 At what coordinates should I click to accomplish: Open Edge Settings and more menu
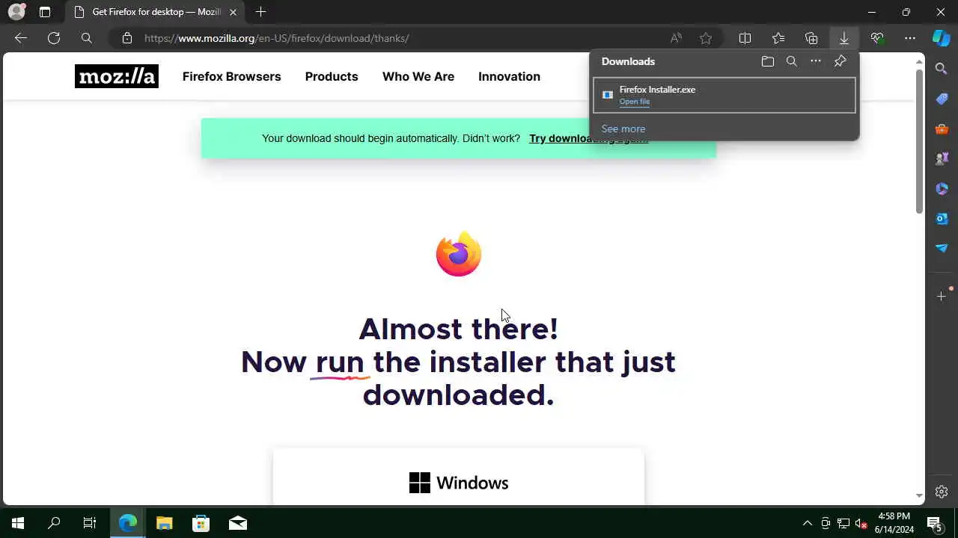(910, 38)
